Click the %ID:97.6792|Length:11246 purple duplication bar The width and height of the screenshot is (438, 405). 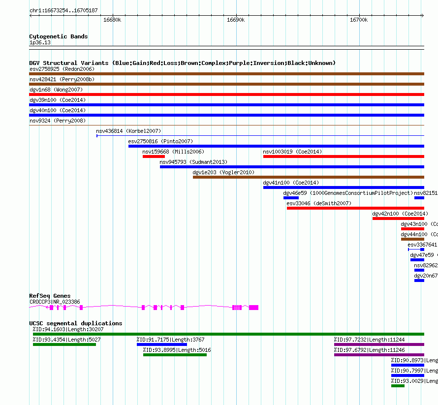(x=379, y=355)
